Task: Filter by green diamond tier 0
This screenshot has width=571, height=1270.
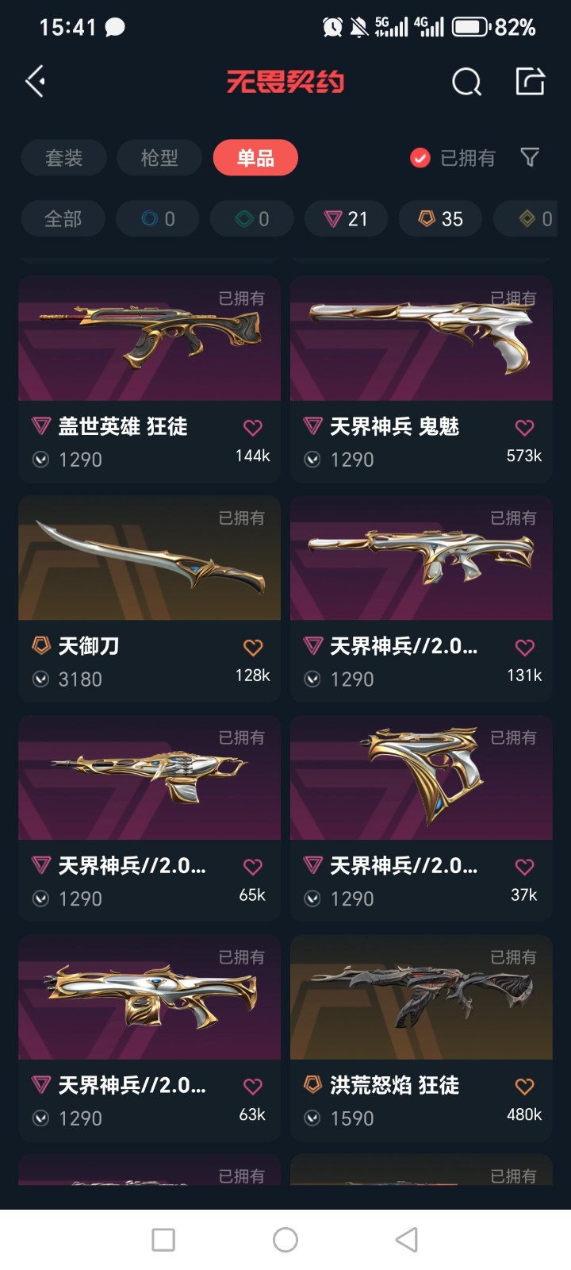Action: 252,219
